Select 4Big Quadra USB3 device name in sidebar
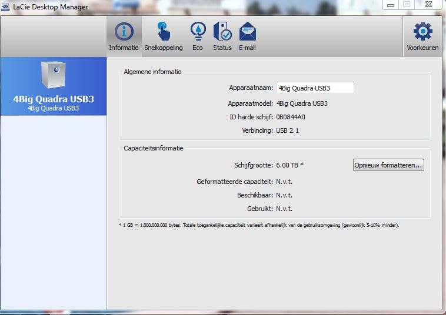The width and height of the screenshot is (446, 315). [x=53, y=99]
